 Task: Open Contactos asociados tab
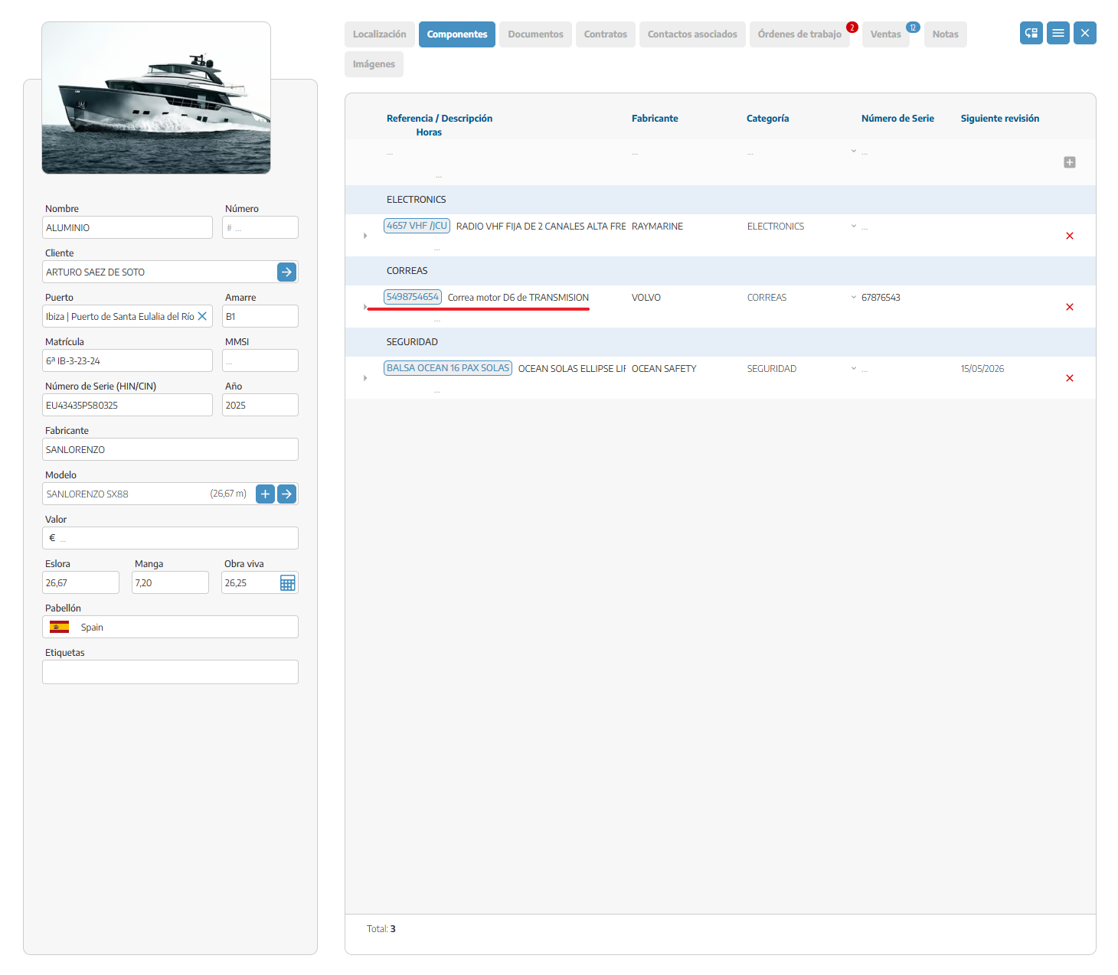[x=692, y=34]
